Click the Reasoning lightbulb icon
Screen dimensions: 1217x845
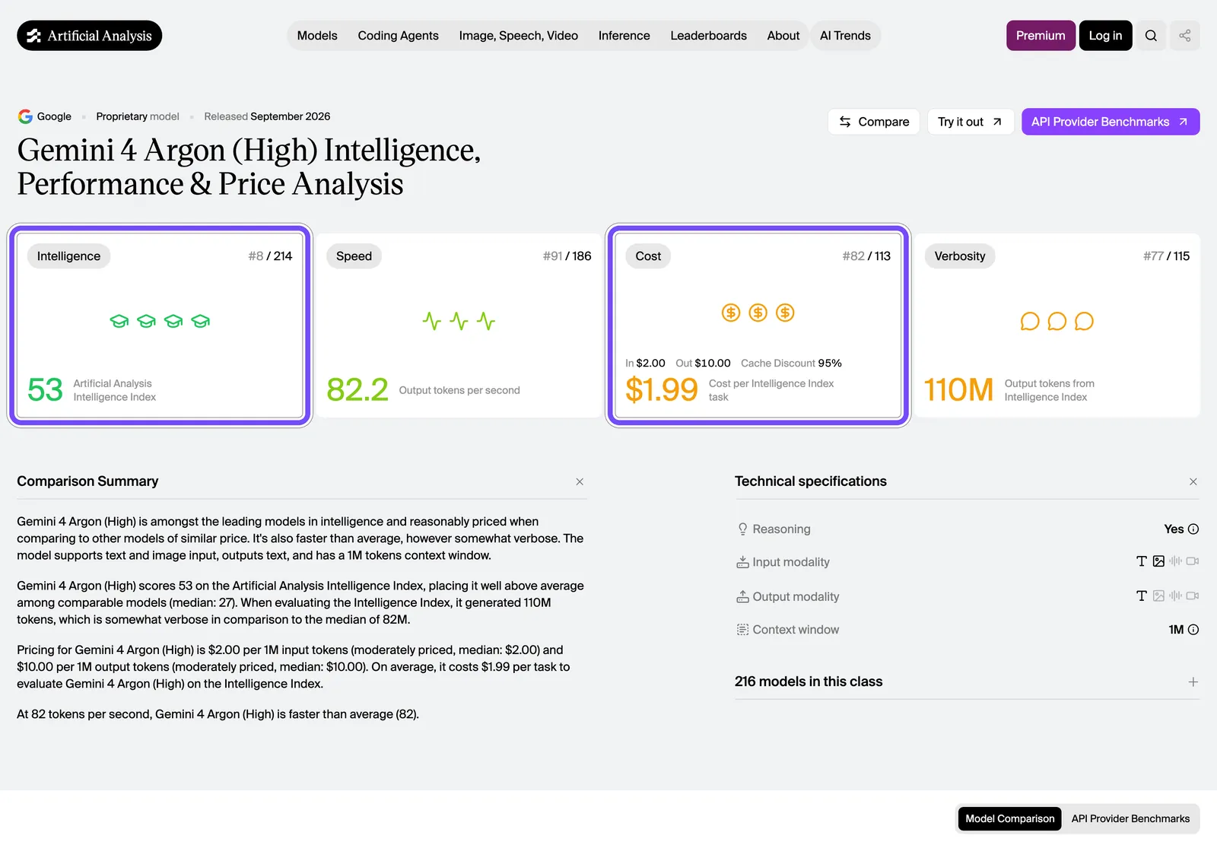click(x=742, y=529)
